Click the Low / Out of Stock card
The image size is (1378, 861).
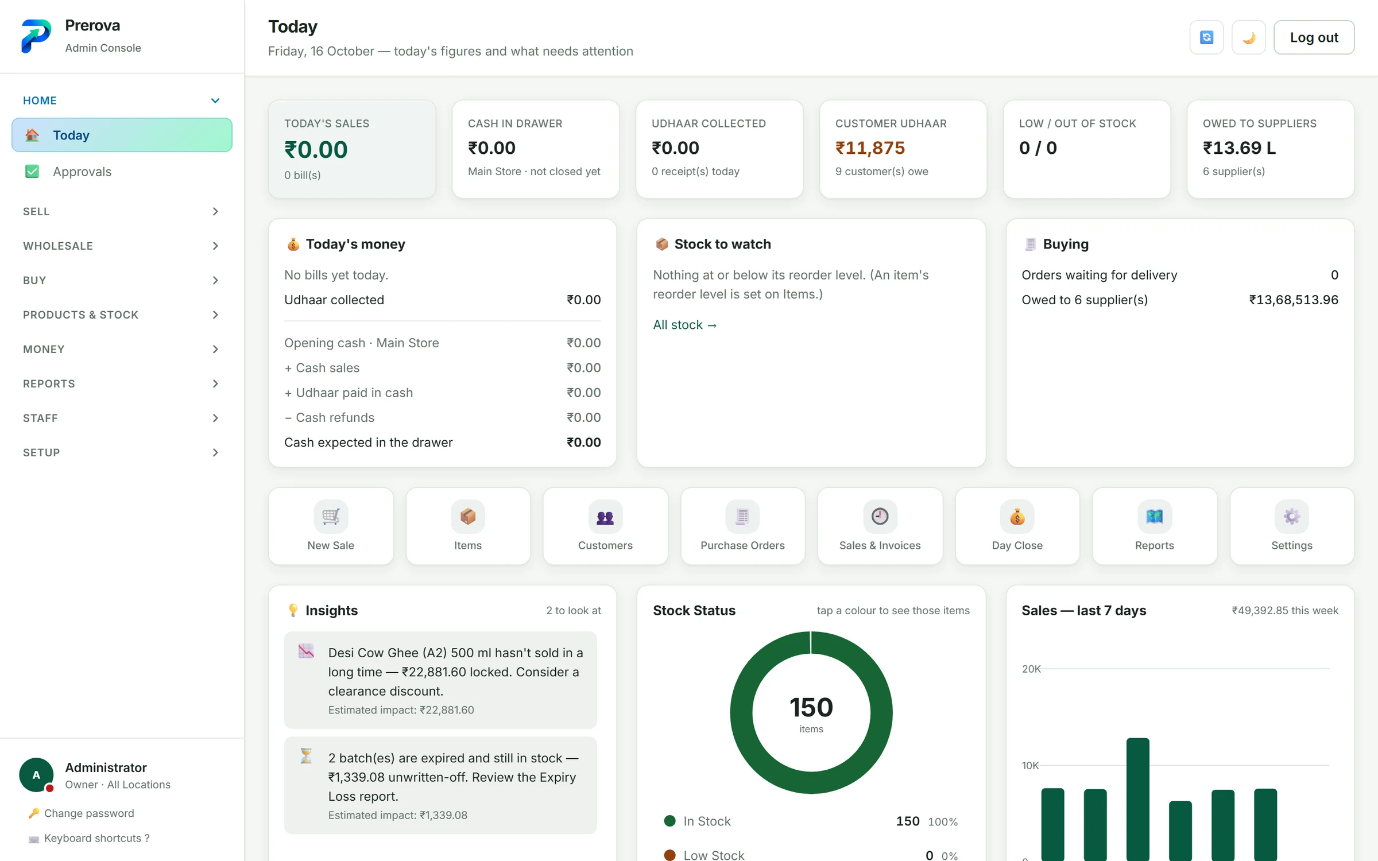(x=1087, y=149)
